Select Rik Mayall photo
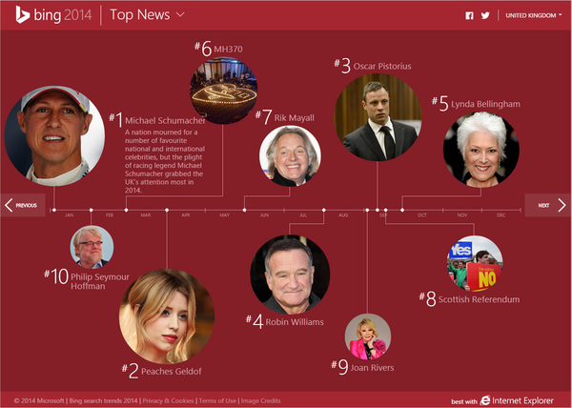 point(291,156)
